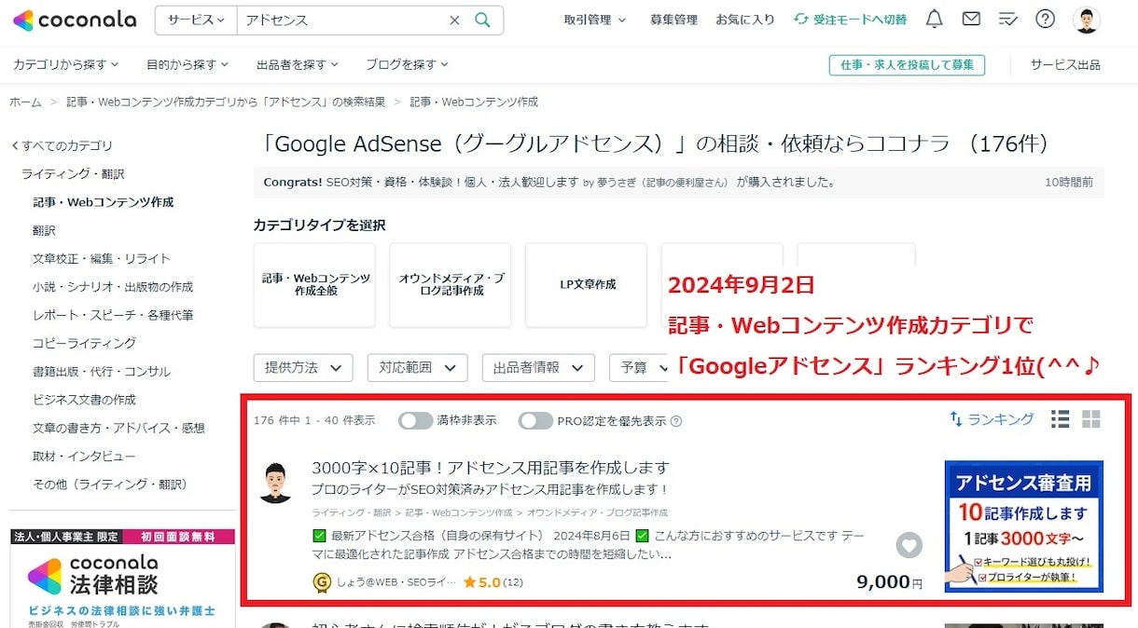This screenshot has height=628, width=1138.
Task: Open お気に入り in top navigation
Action: 745,20
